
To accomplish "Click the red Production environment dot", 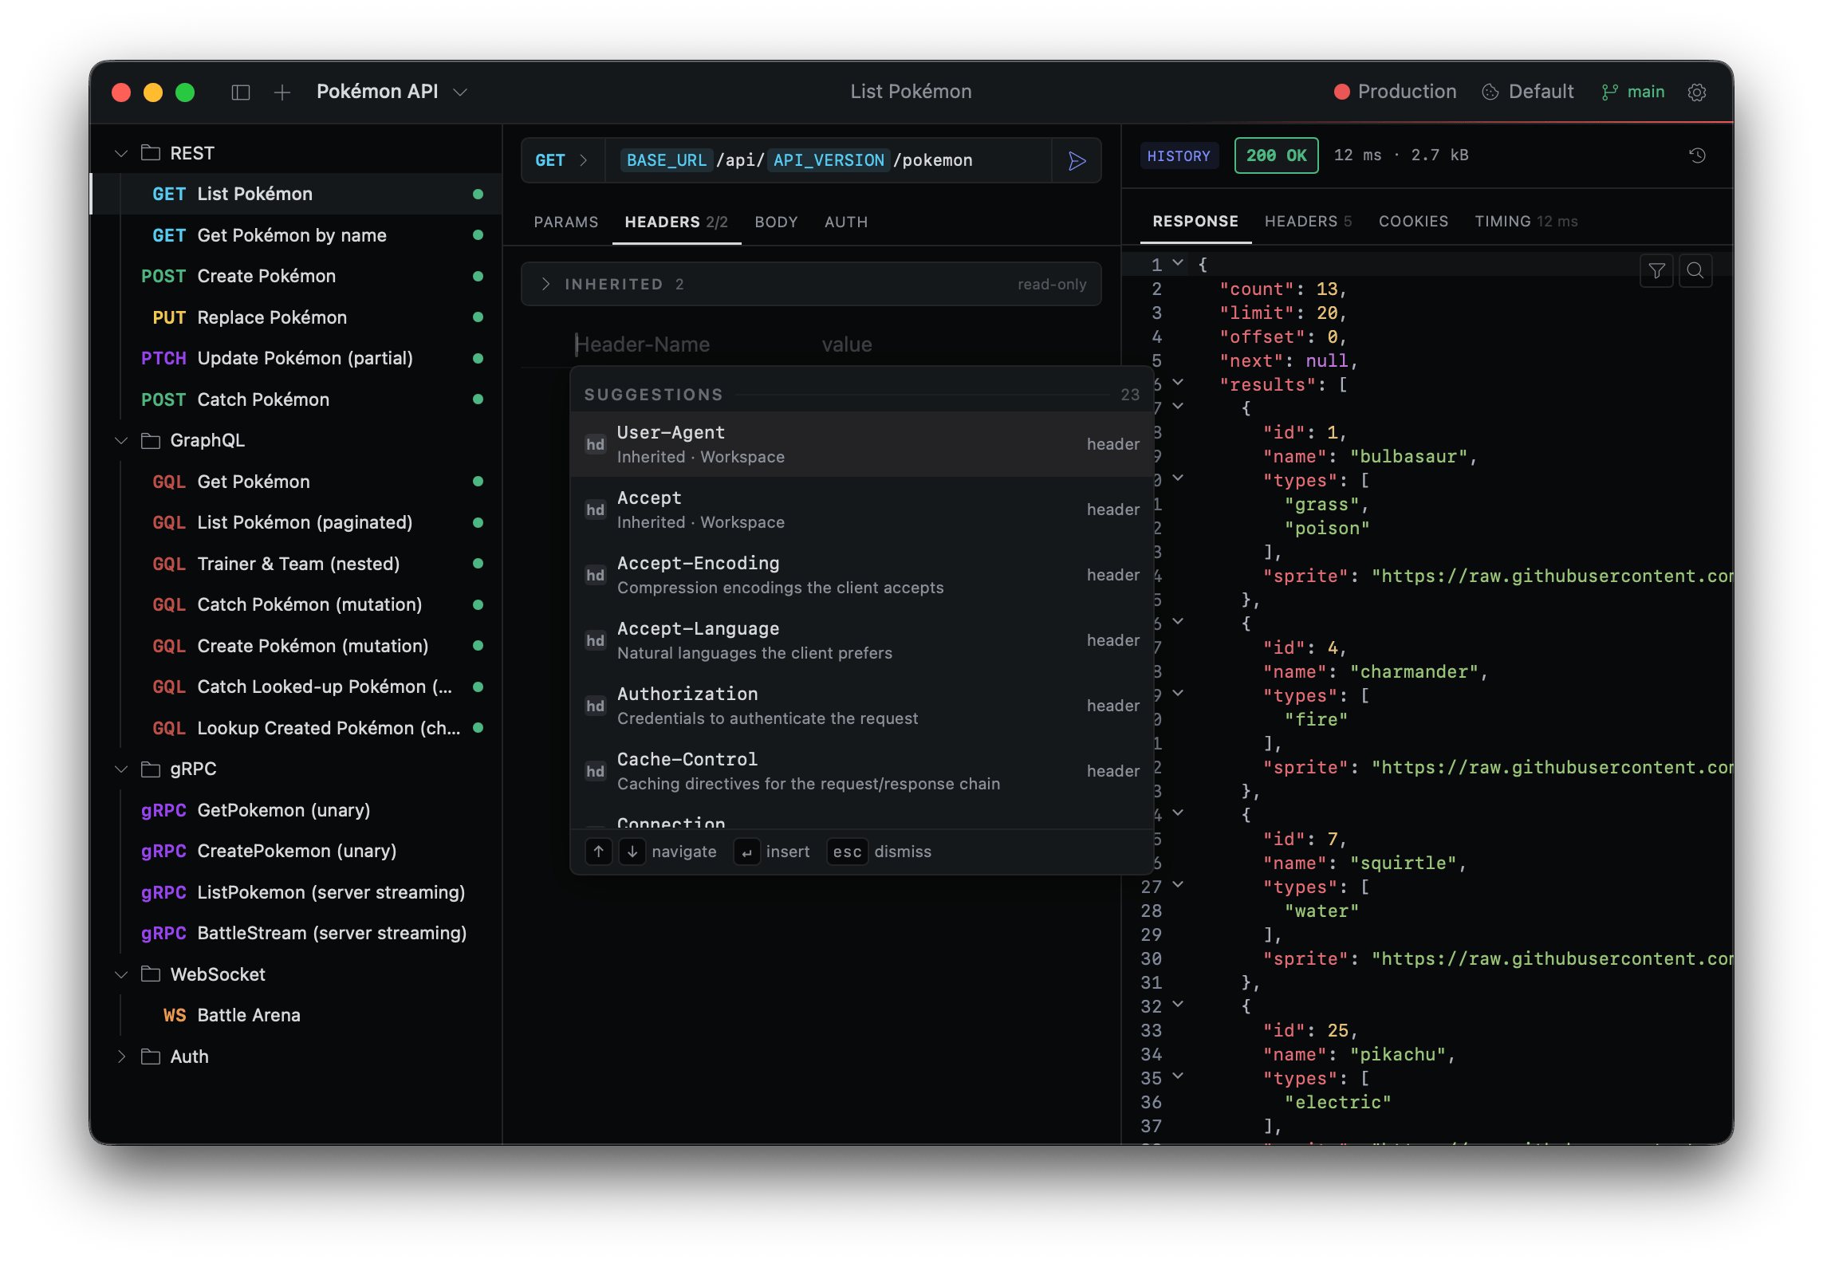I will [1341, 92].
